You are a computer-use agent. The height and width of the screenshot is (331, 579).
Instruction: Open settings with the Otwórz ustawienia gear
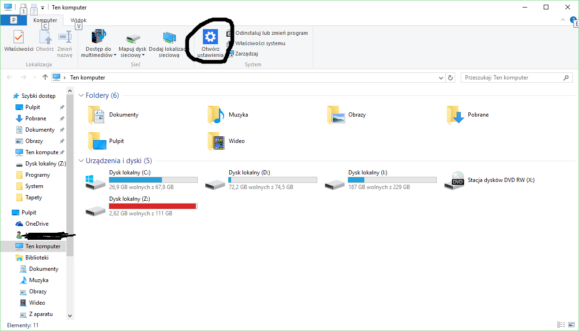tap(210, 37)
